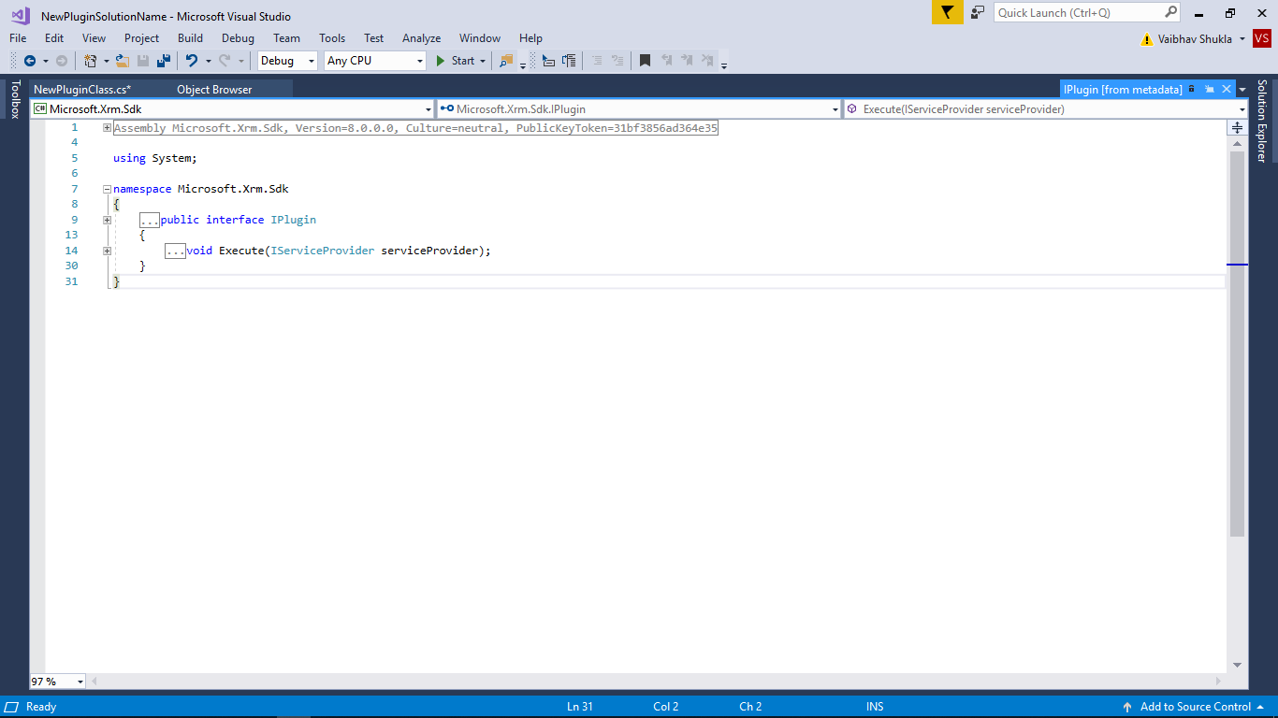Click the New Project toolbar icon

[x=91, y=60]
